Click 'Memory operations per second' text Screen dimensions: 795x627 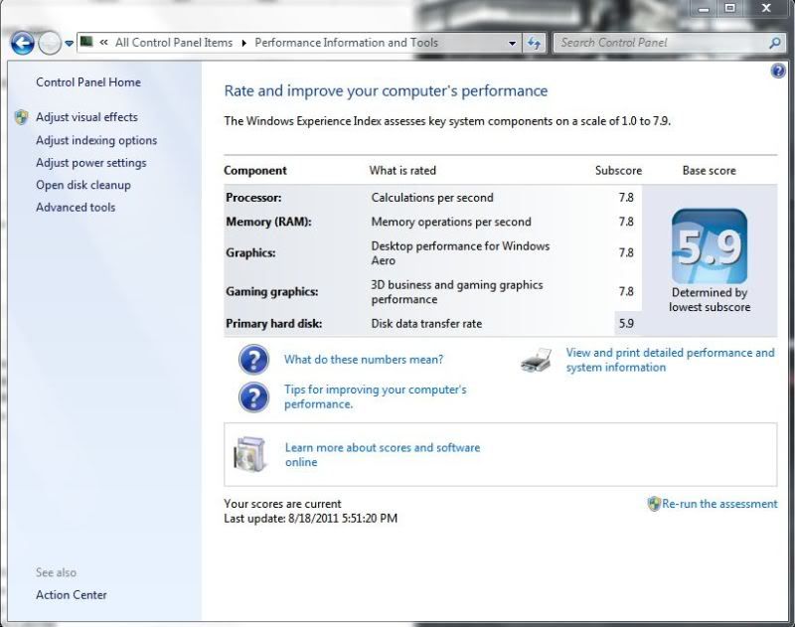pos(451,222)
